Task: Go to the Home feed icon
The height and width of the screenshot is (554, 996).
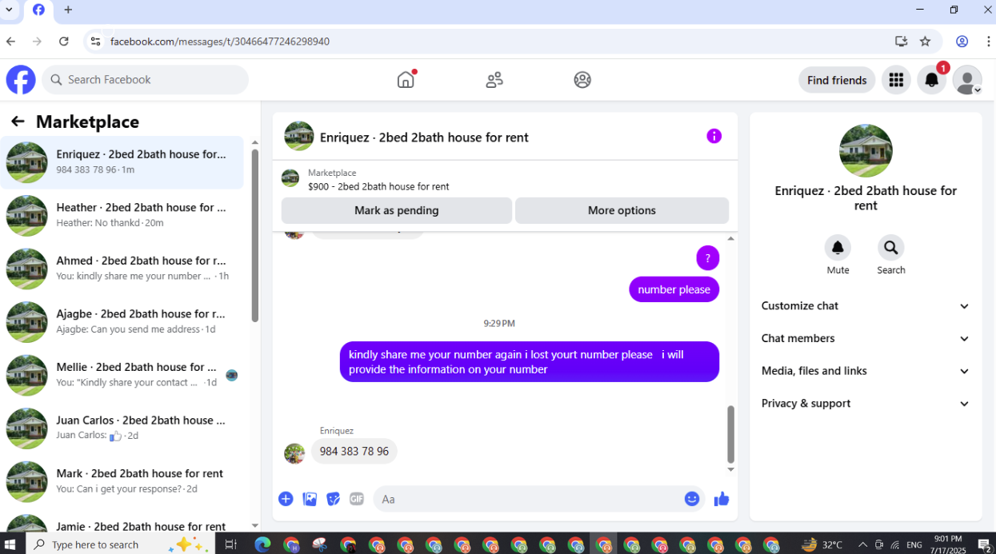Action: coord(406,80)
